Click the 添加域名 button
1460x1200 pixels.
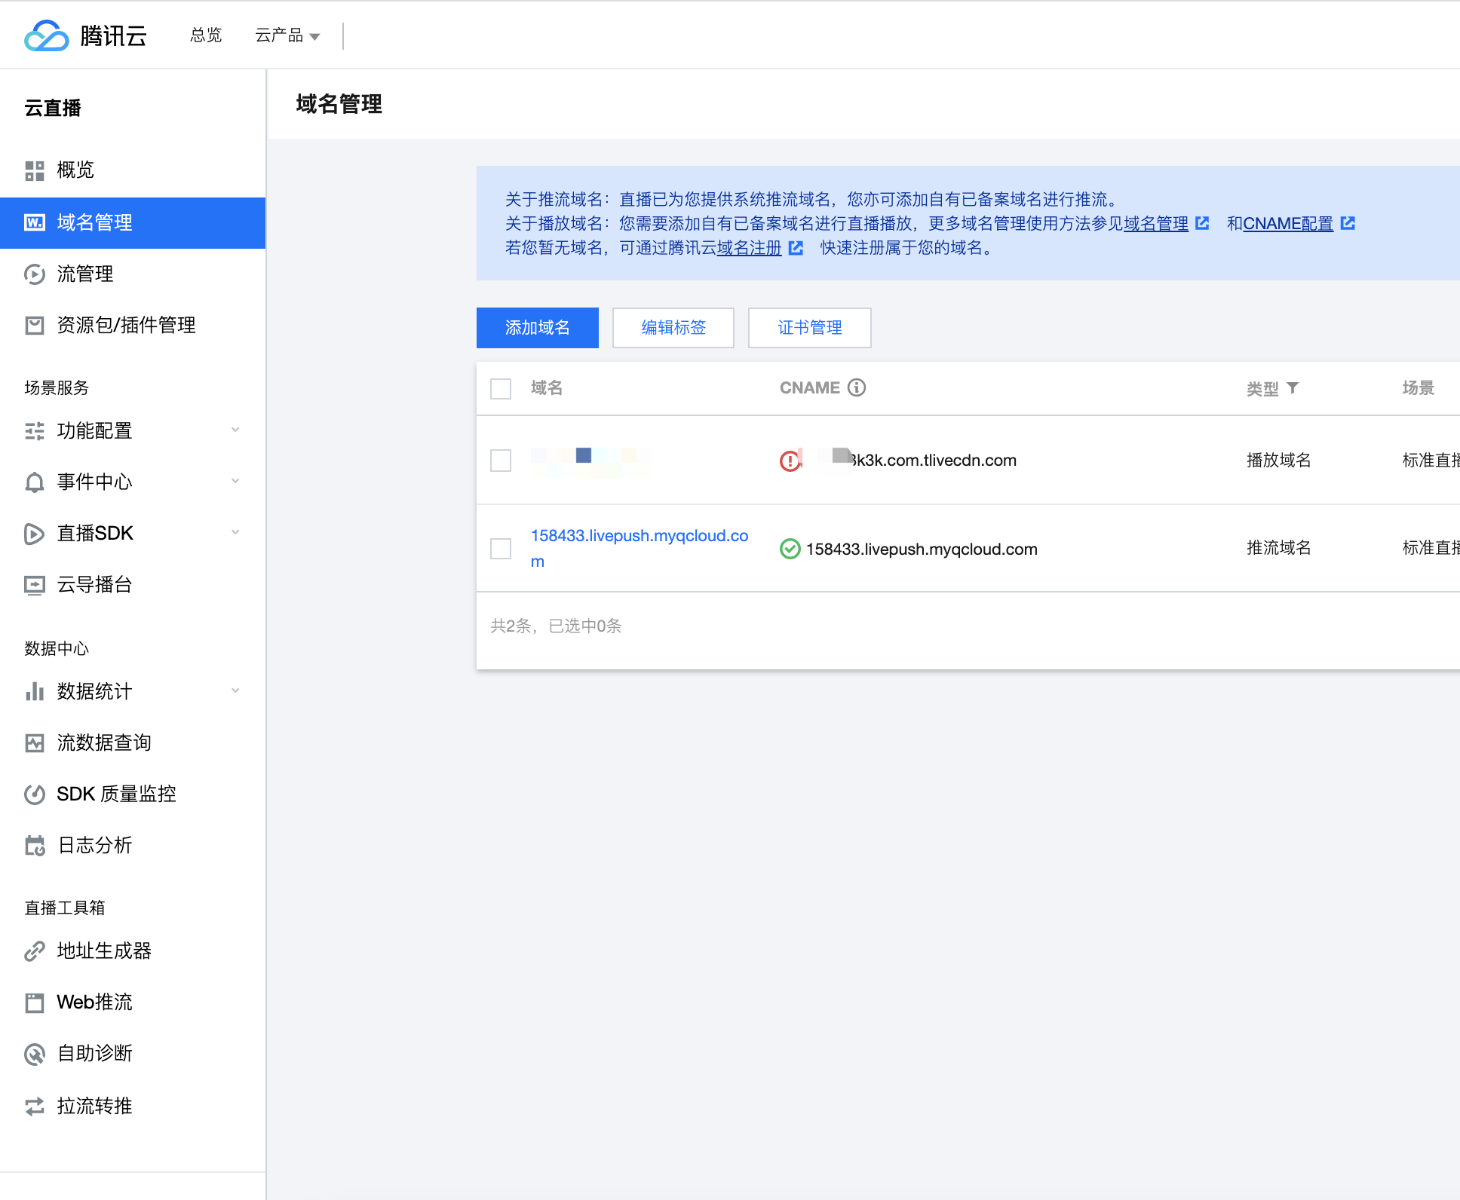point(537,328)
